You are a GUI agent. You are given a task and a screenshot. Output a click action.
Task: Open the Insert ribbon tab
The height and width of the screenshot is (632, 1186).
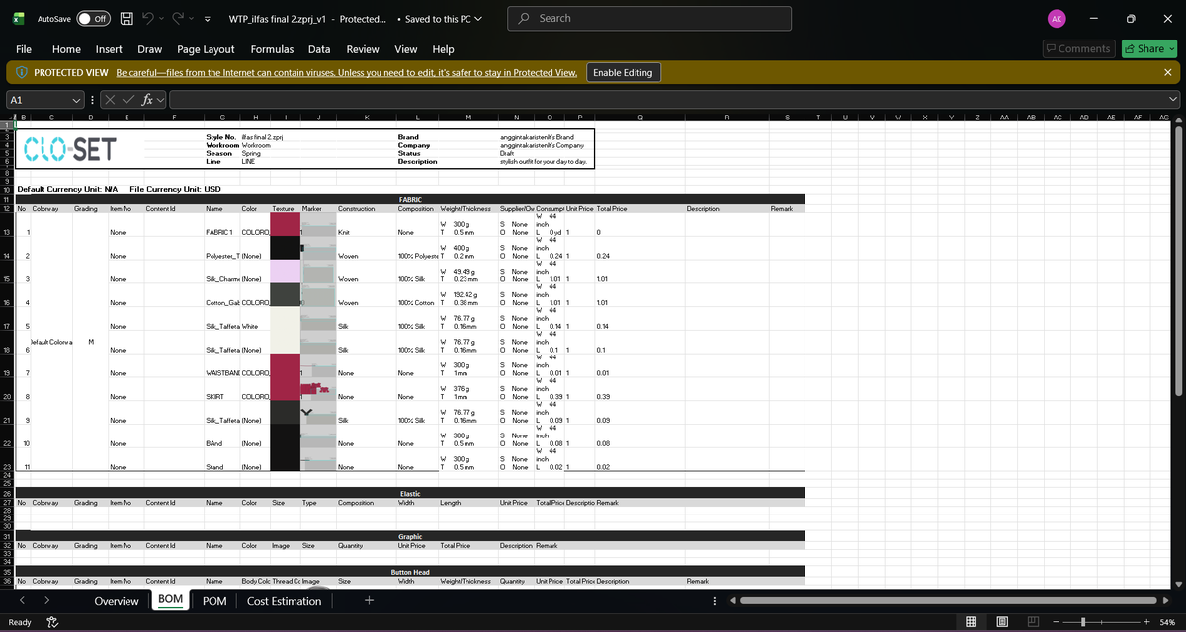tap(109, 49)
